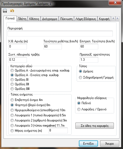Viewport: 123px width, 149px height.
Task: Click the Σε όλες τις κορυφές button
Action: pyautogui.click(x=94, y=126)
